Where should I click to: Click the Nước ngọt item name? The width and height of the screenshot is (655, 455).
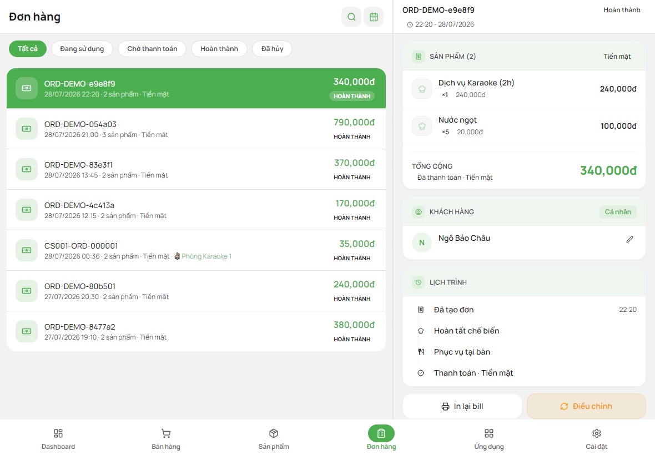pyautogui.click(x=457, y=120)
